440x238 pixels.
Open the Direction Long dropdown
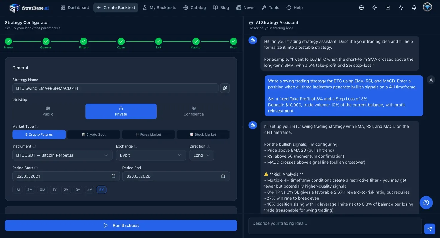click(x=201, y=155)
